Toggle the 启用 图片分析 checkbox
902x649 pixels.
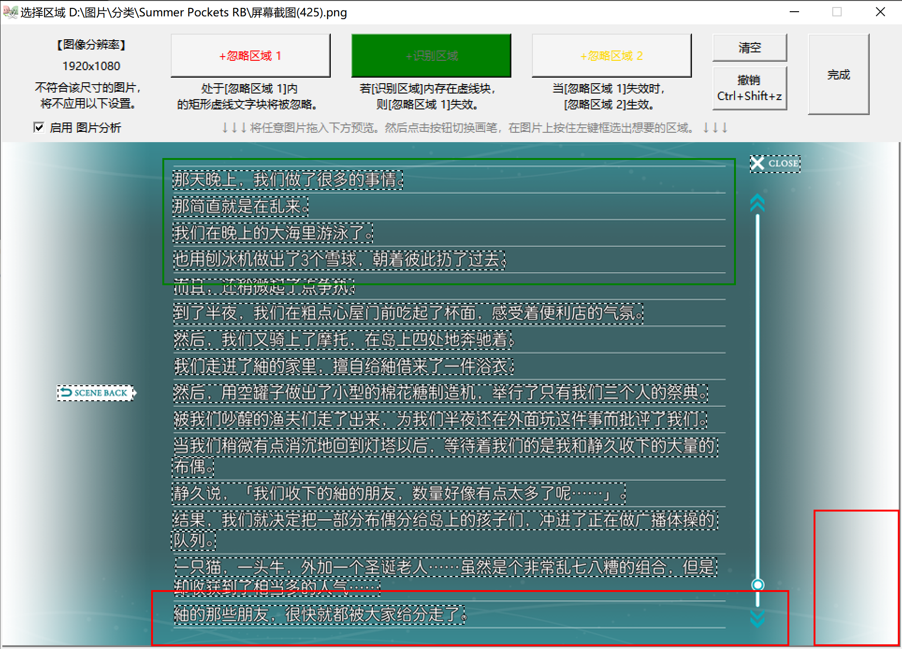tap(39, 127)
